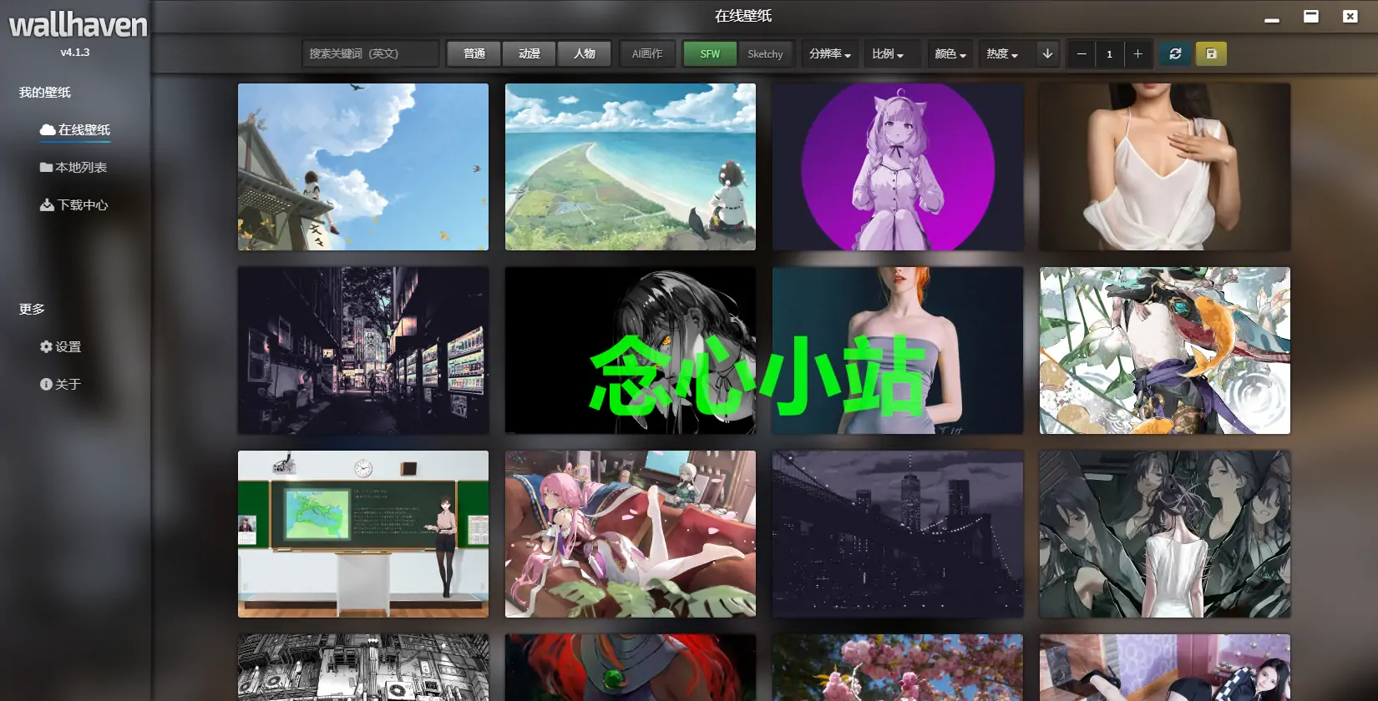Click the yellow save icon button
Viewport: 1378px width, 701px height.
click(x=1211, y=53)
